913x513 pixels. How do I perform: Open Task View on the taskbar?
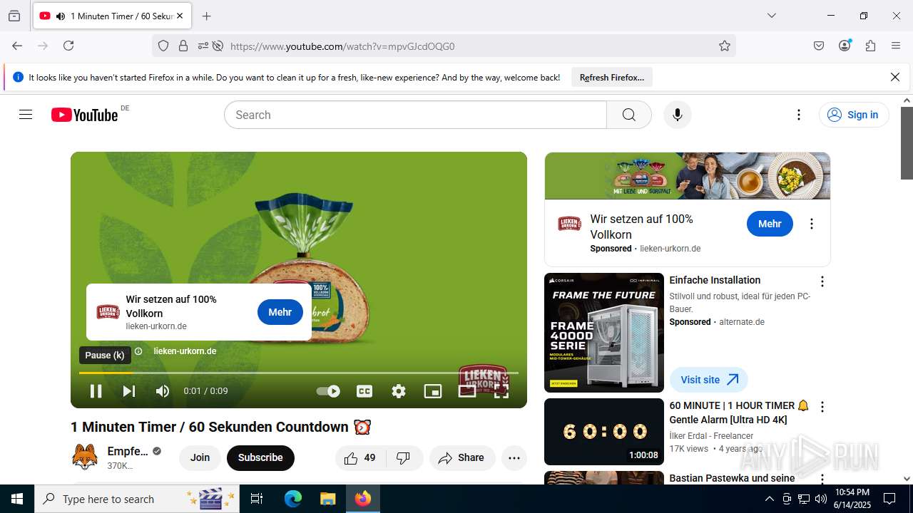click(257, 499)
